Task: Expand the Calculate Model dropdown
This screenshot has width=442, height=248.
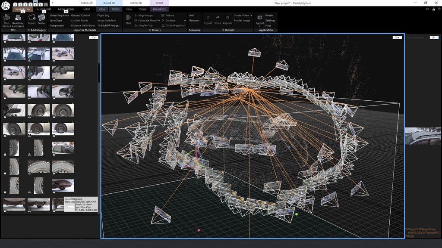Action: (x=159, y=20)
